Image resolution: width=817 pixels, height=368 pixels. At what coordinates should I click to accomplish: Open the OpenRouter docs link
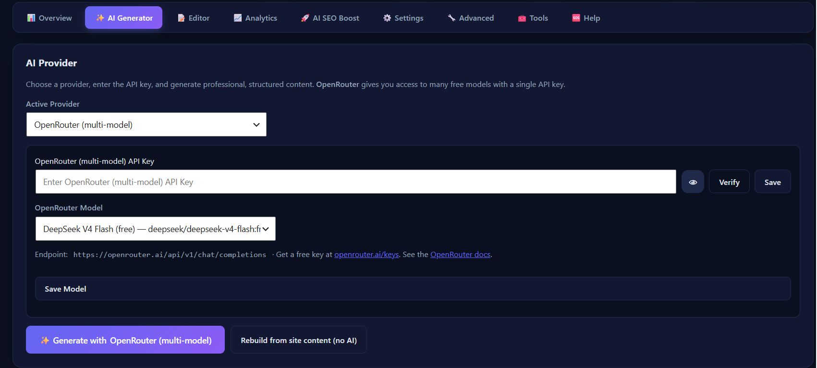pyautogui.click(x=460, y=255)
